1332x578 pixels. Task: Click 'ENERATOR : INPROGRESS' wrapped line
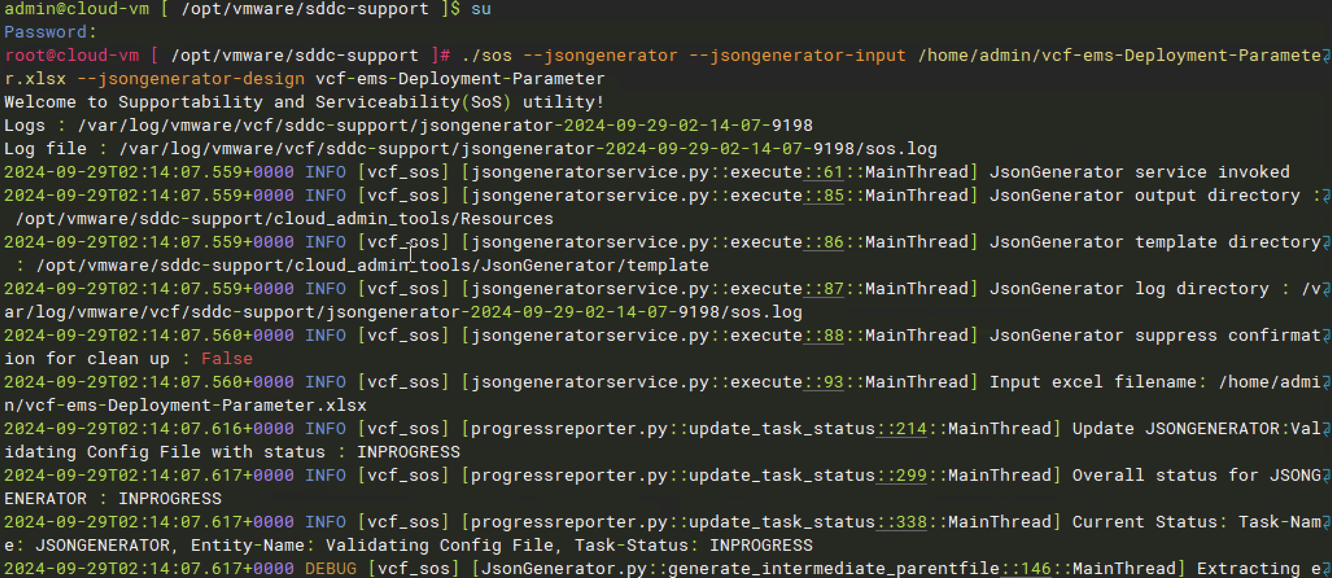(x=113, y=499)
